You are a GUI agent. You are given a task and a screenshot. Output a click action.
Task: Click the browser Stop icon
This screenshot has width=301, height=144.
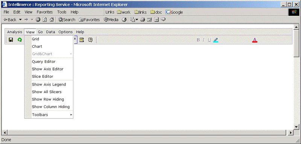(38, 20)
